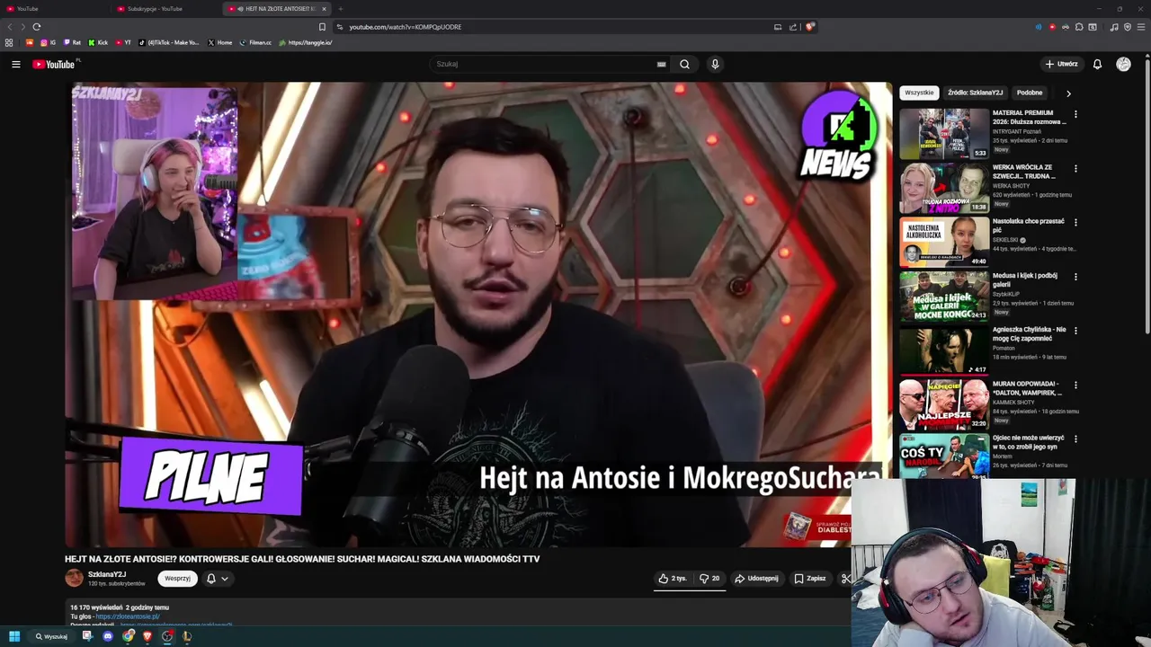Open the X Home bookmark
This screenshot has width=1151, height=647.
(x=219, y=42)
